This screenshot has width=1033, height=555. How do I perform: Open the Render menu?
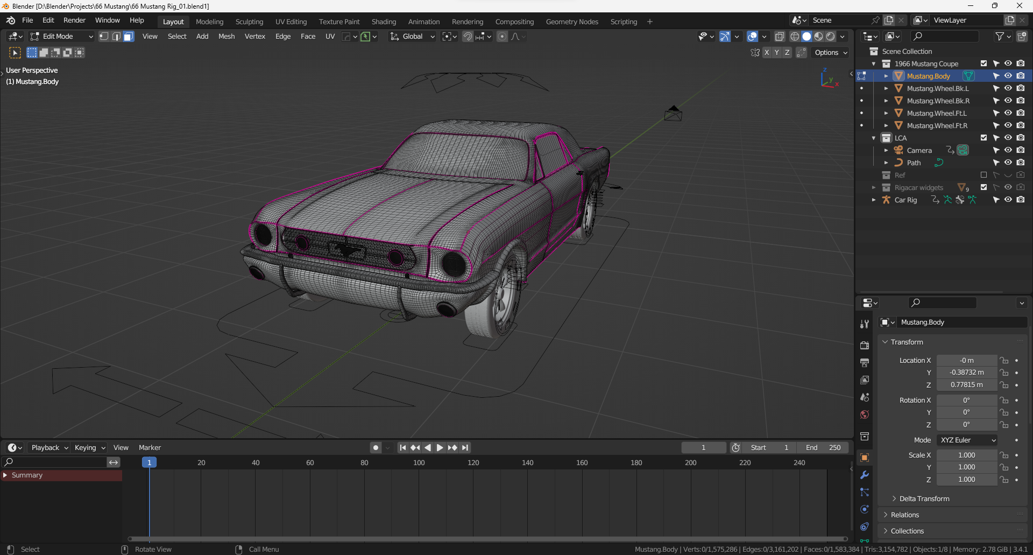(74, 20)
